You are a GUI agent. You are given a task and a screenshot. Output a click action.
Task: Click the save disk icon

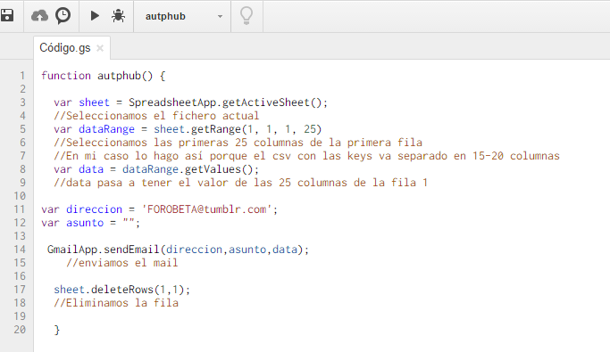point(7,16)
